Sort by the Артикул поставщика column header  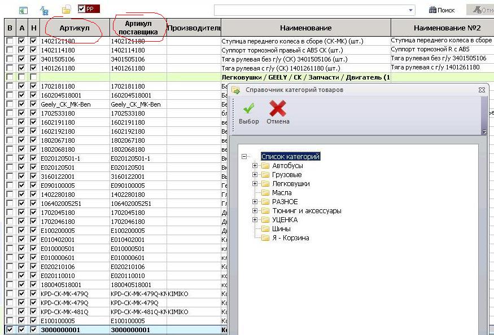pyautogui.click(x=138, y=28)
